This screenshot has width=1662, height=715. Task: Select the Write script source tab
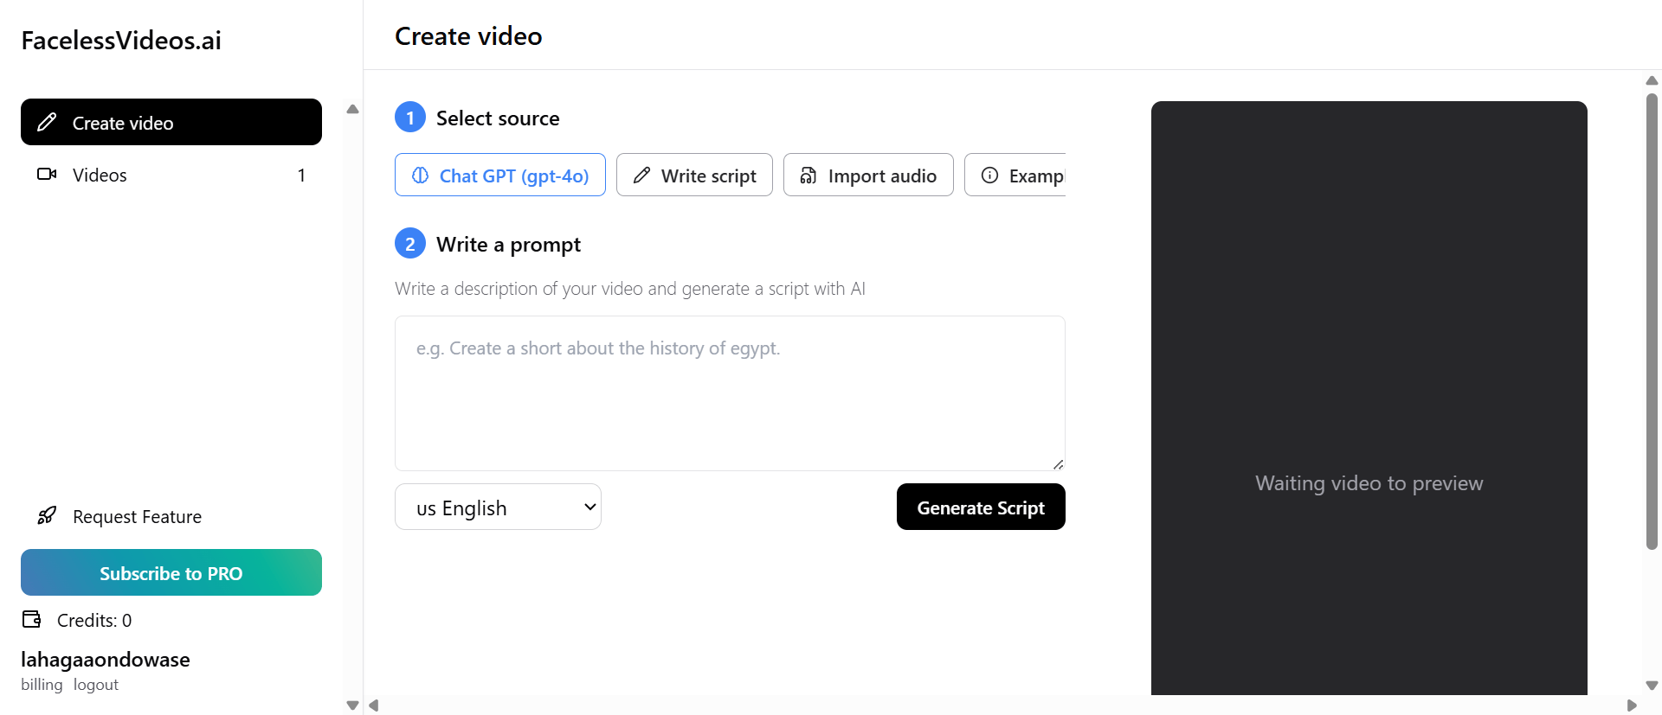(694, 175)
